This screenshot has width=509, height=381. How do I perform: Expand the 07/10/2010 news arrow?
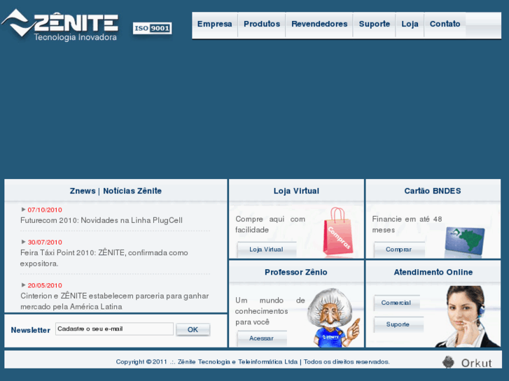tap(23, 210)
